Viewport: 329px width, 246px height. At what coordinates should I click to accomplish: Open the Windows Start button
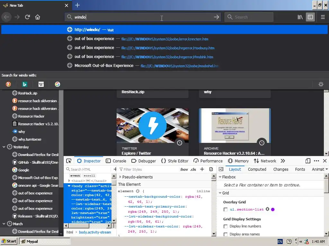click(x=9, y=241)
